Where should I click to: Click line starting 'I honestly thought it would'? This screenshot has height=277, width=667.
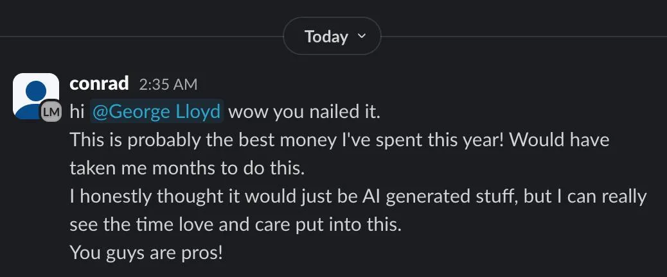coord(357,196)
